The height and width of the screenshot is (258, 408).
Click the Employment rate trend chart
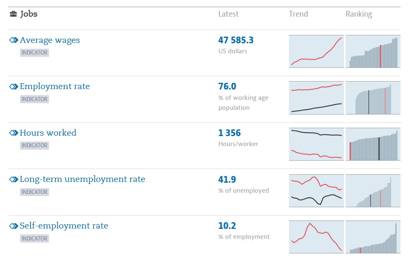[x=316, y=98]
